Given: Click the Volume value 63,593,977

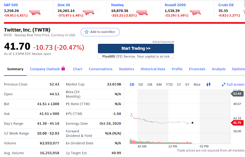Looking at the screenshot, I should click(x=49, y=143).
